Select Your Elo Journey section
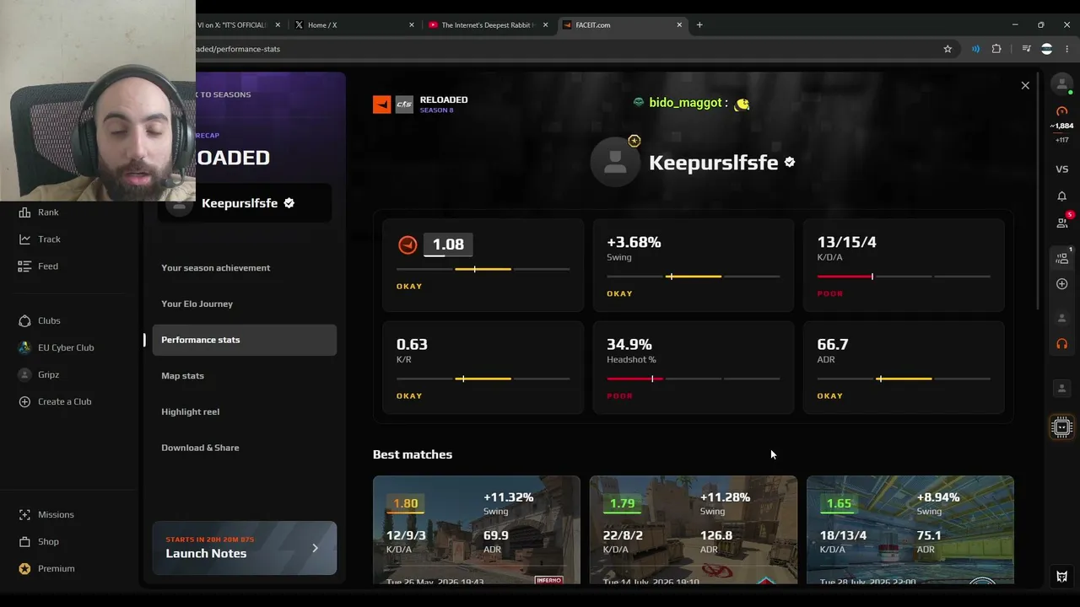Viewport: 1080px width, 607px height. pos(245,303)
